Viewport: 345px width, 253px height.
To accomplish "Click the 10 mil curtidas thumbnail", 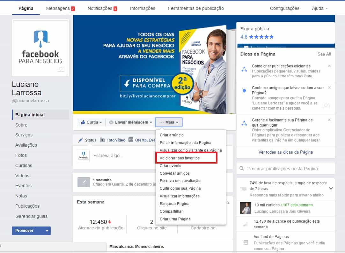I will pos(245,208).
